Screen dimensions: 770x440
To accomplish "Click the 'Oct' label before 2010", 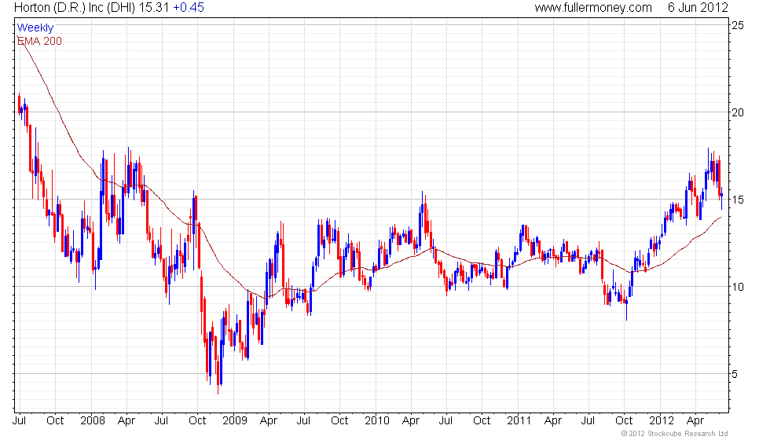I will 339,421.
